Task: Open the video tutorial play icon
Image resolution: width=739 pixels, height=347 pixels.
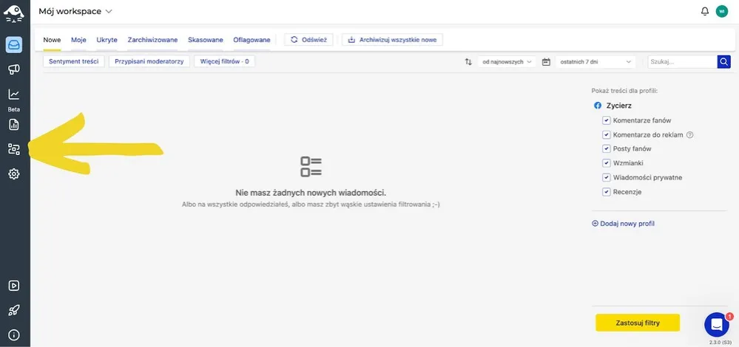Action: [x=13, y=286]
